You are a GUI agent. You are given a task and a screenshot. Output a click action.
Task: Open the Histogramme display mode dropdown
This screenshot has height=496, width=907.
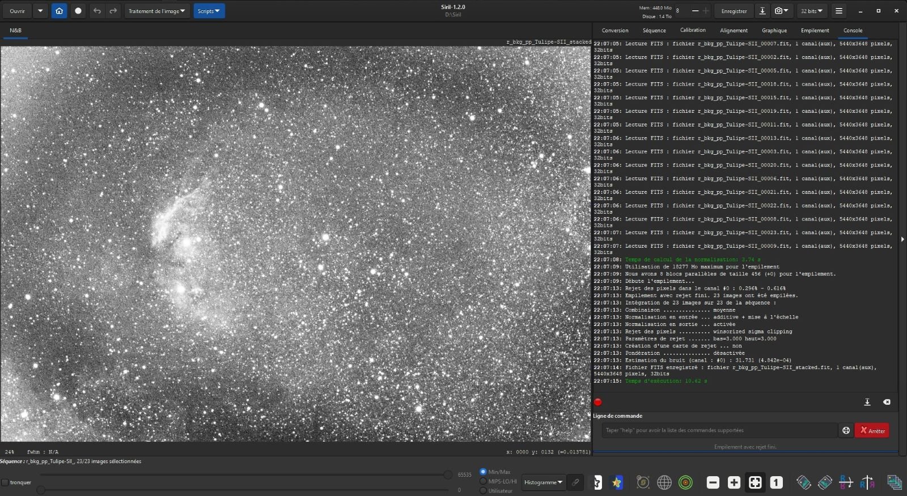[x=543, y=482]
